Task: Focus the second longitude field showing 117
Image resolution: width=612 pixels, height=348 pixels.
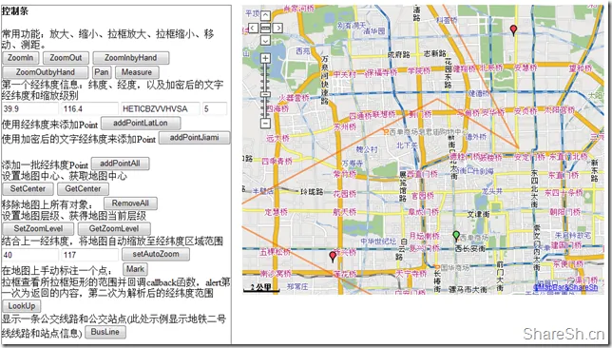Action: point(89,255)
